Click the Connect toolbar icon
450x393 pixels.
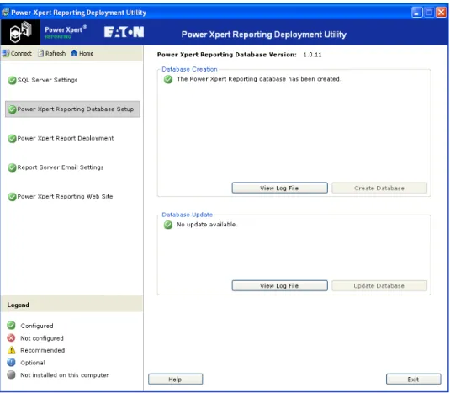pos(6,53)
